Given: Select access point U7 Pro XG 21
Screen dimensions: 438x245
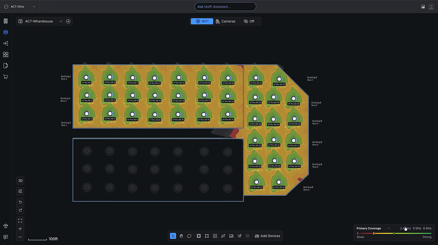Looking at the screenshot, I should (x=228, y=115).
